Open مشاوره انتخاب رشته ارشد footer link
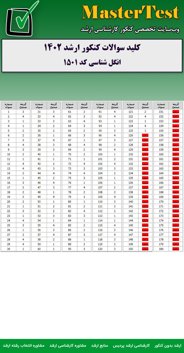The height and width of the screenshot is (353, 184). click(24, 345)
